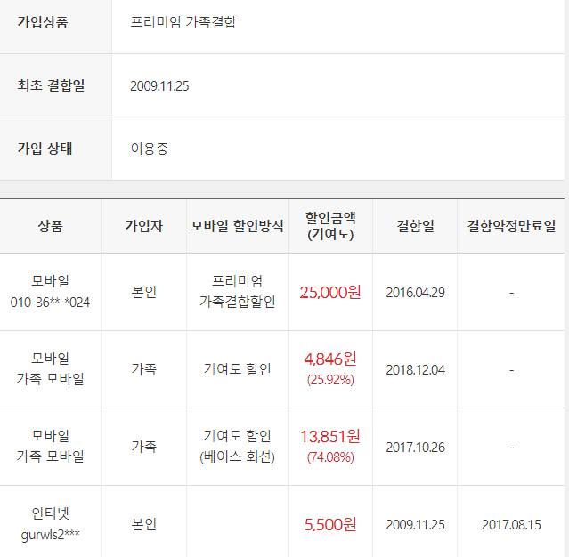569x557 pixels.
Task: Click the 가입자 column header
Action: (144, 226)
